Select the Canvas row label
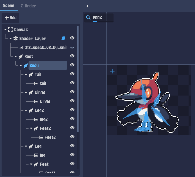195x177 pixels. (x=21, y=29)
